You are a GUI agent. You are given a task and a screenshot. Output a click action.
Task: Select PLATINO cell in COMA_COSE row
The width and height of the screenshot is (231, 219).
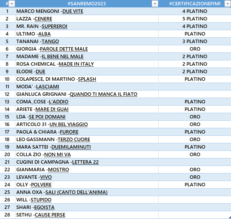pyautogui.click(x=195, y=101)
